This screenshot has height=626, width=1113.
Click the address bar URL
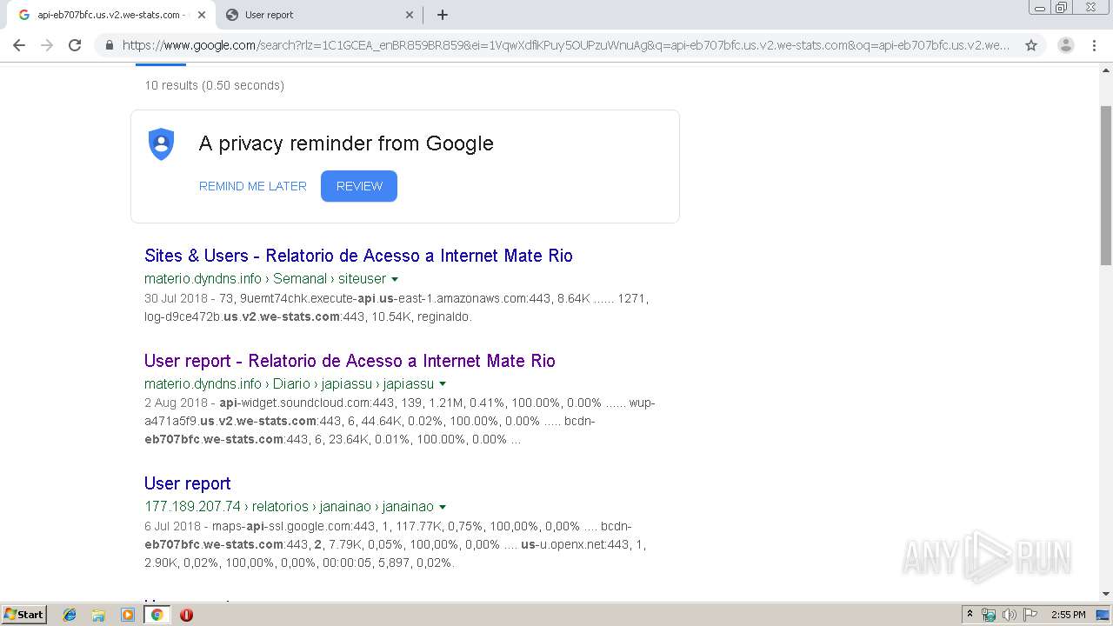tap(566, 45)
